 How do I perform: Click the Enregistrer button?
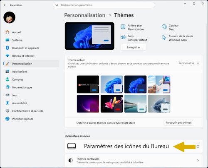coord(134,47)
